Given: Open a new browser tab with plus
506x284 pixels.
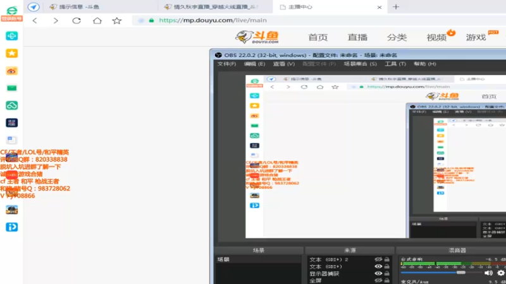Looking at the screenshot, I should 396,7.
